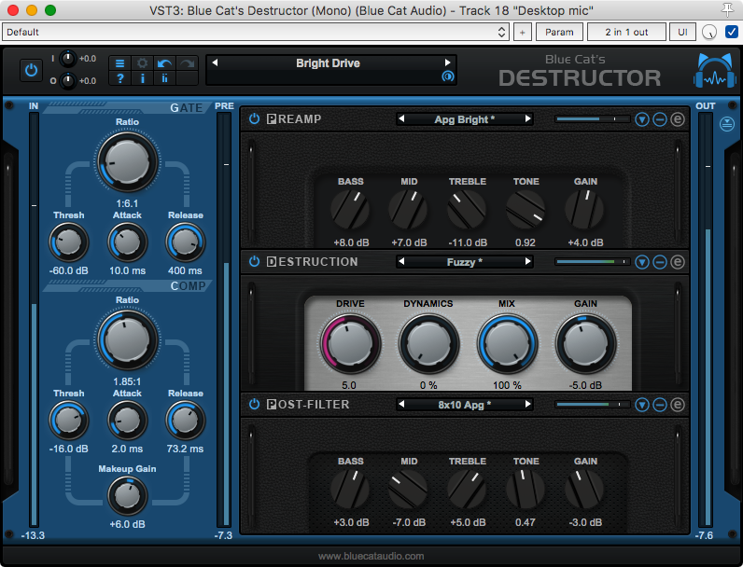
Task: Open the Post-Filter 'e' editor icon
Action: (x=678, y=405)
